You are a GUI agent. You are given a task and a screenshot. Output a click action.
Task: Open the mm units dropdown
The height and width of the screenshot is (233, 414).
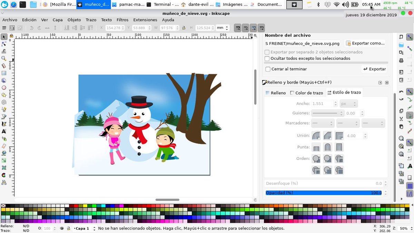[223, 28]
